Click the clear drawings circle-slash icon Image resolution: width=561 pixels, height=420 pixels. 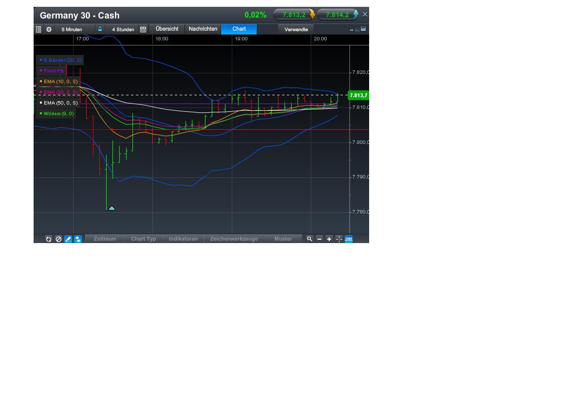coord(58,239)
